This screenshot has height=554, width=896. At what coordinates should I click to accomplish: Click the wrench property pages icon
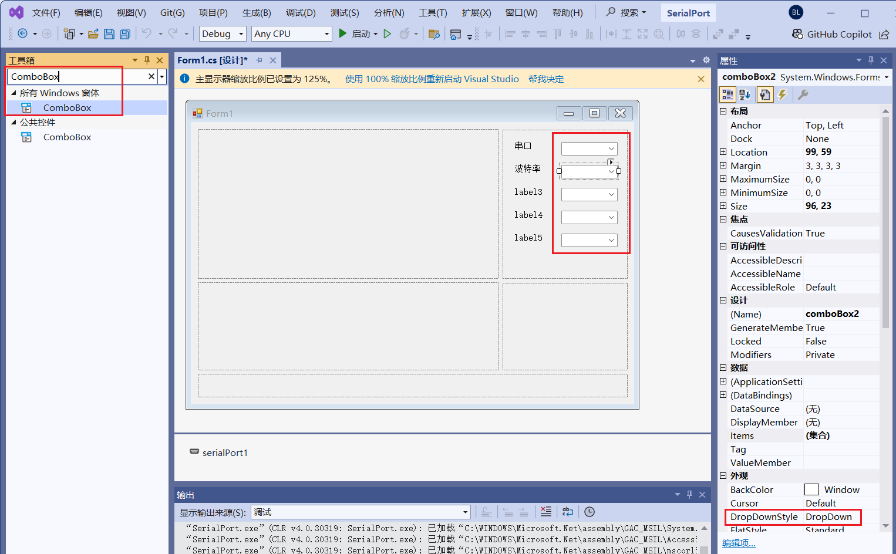pos(803,94)
